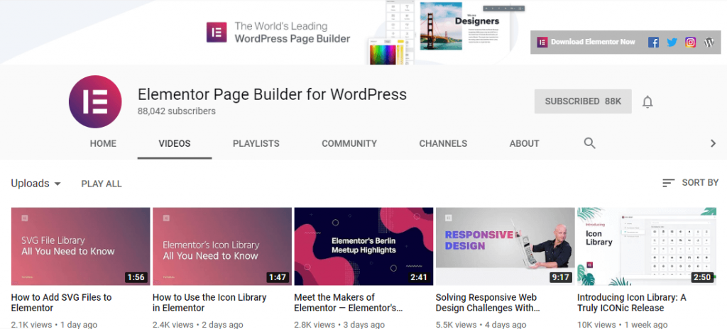The height and width of the screenshot is (329, 727).
Task: Open the Twitter link icon
Action: [x=672, y=43]
